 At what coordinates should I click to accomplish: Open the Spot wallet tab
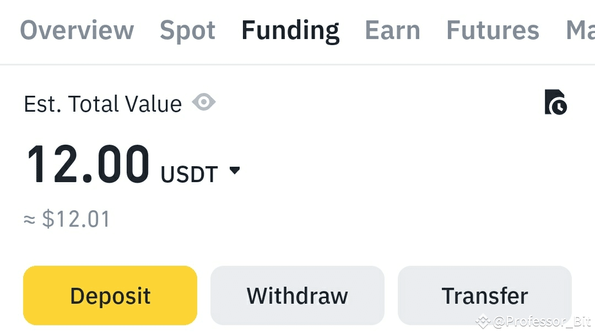coord(187,30)
